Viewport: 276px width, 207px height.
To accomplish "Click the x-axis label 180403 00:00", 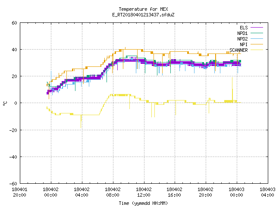I will pos(236,192).
